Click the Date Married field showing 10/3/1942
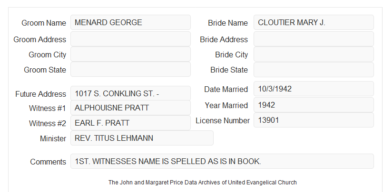Image resolution: width=383 pixels, height=192 pixels. [x=314, y=89]
